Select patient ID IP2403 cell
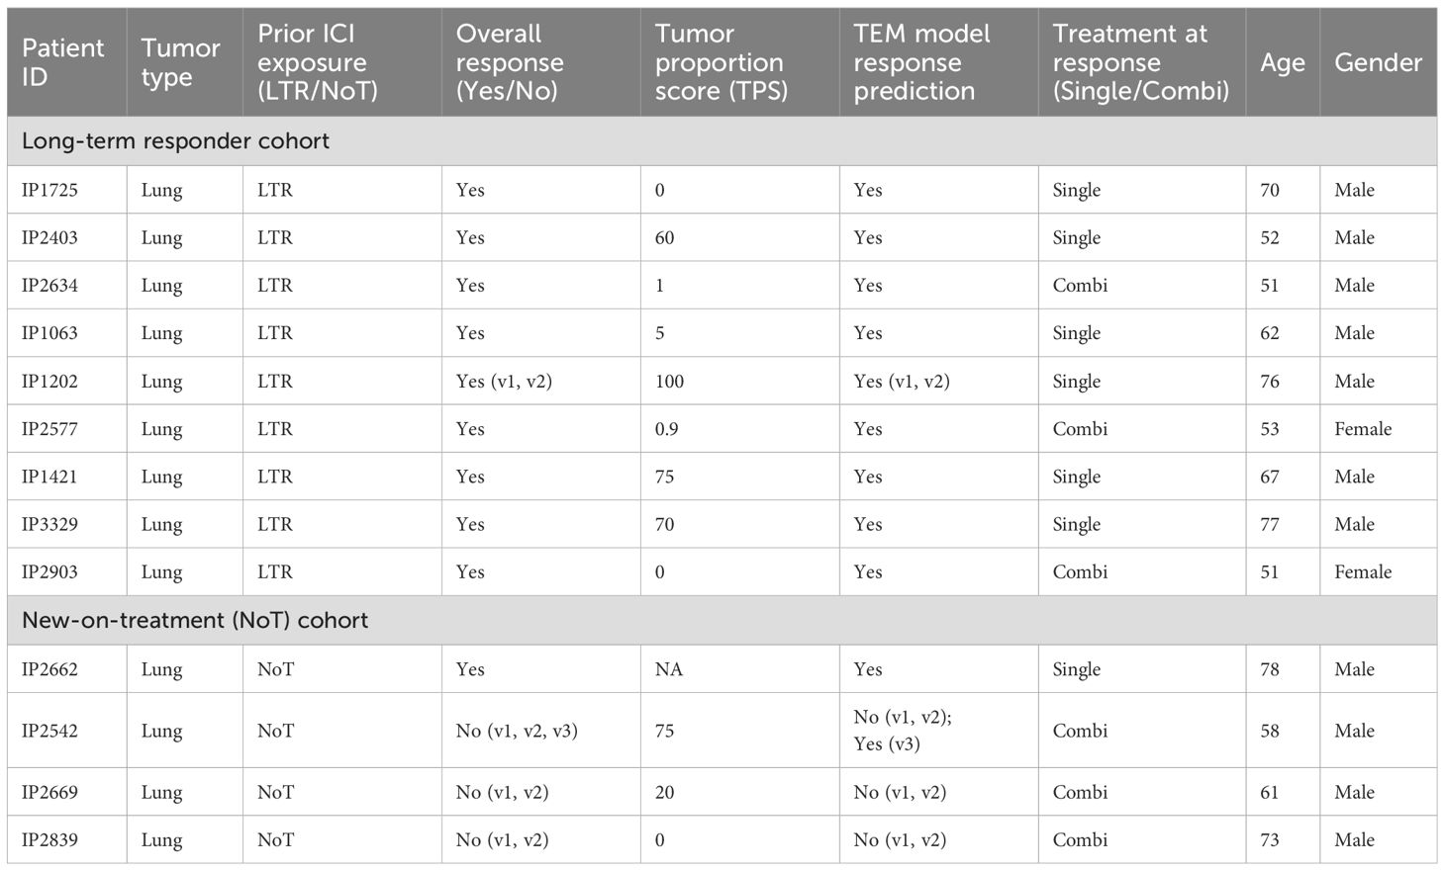The image size is (1445, 871). coord(49,237)
